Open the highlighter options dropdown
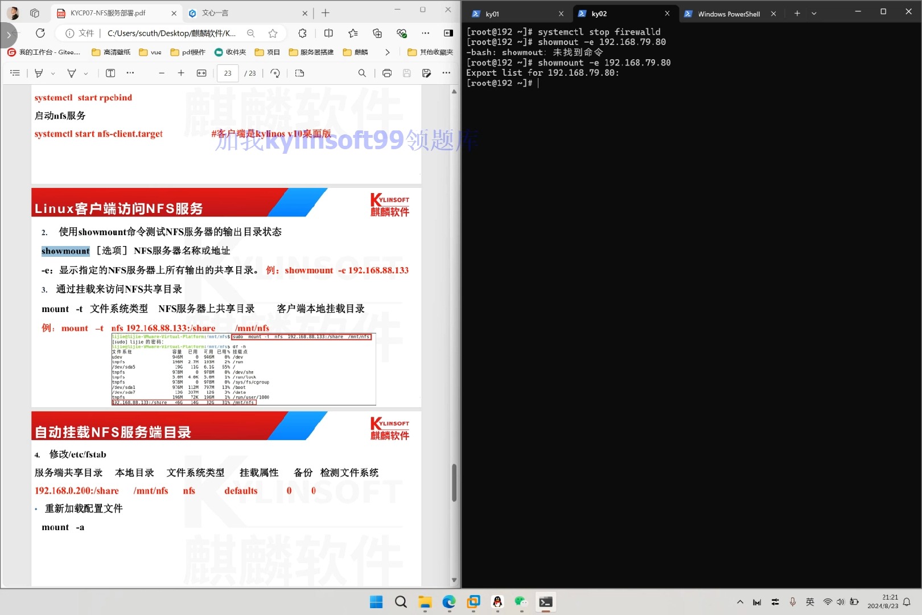The height and width of the screenshot is (615, 922). (x=52, y=73)
